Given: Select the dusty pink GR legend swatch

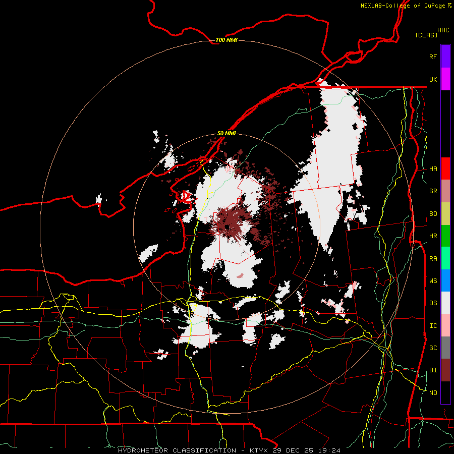Looking at the screenshot, I should 445,191.
